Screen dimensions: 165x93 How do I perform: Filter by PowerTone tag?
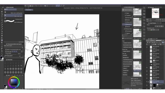126,71
